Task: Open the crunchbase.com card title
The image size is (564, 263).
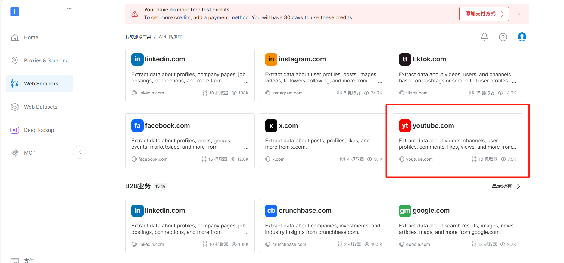Action: point(305,211)
